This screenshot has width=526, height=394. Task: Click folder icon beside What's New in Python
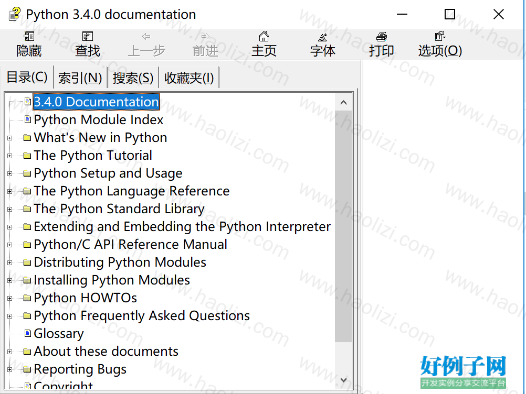pos(27,138)
